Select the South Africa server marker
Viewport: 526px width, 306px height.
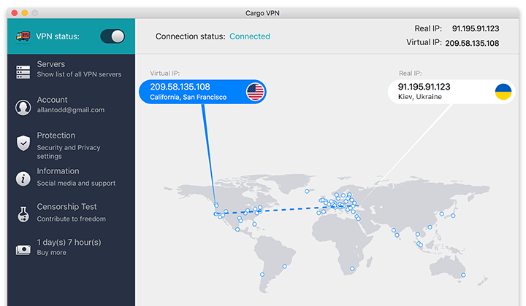coord(352,269)
